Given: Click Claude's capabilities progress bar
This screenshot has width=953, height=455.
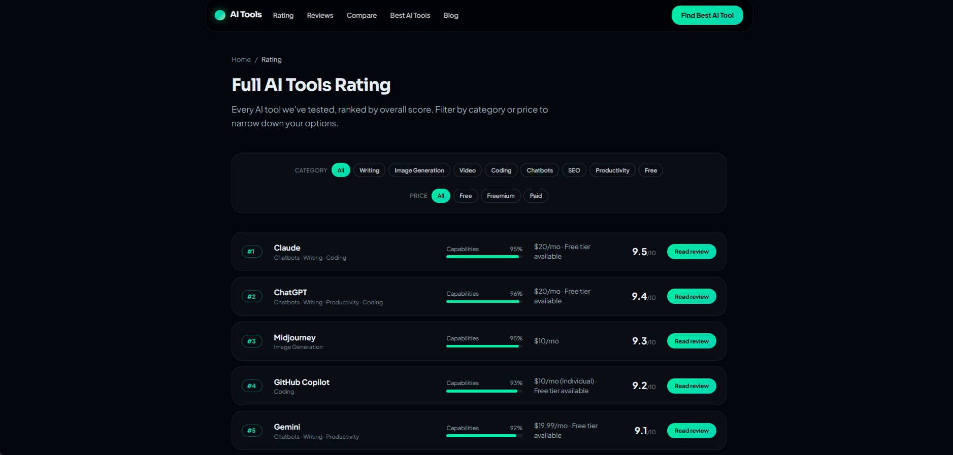Looking at the screenshot, I should coord(484,257).
